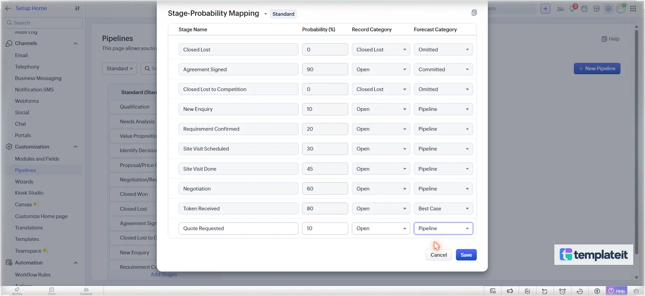Select Pipelines in the sidebar
645x296 pixels.
point(25,170)
